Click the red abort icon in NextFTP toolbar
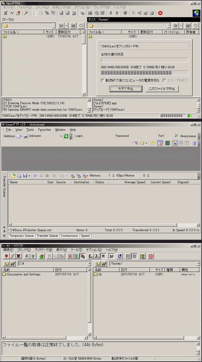The height and width of the screenshot is (362, 202). [x=160, y=13]
